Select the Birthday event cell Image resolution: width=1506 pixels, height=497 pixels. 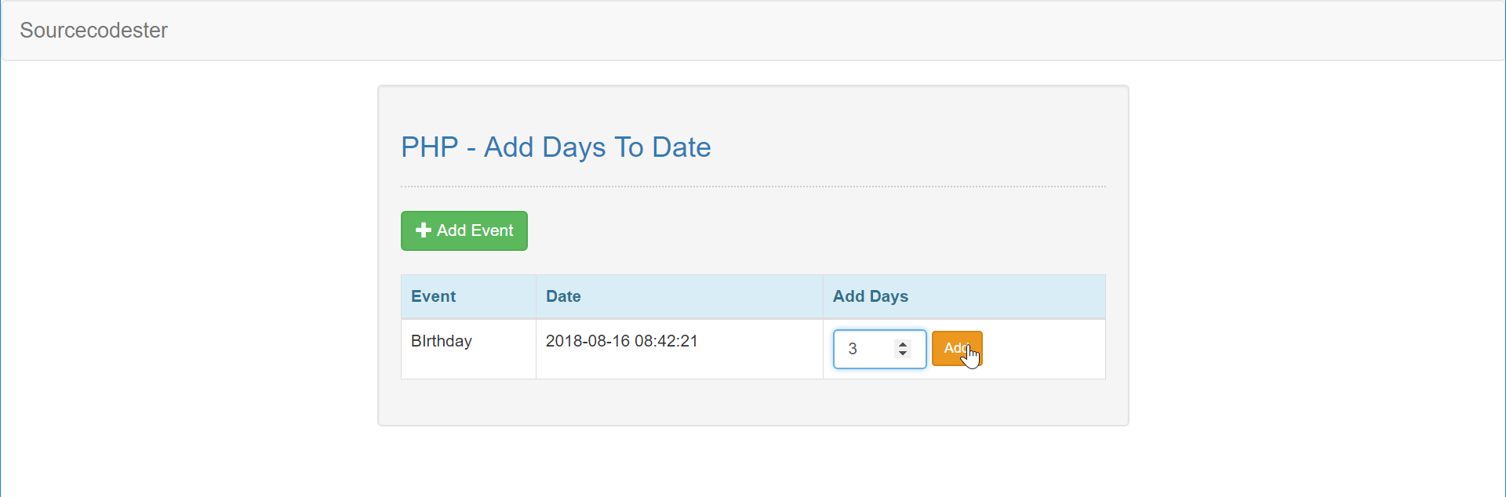442,341
